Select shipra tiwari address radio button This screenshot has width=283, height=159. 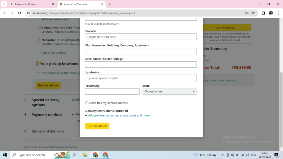coord(40,28)
